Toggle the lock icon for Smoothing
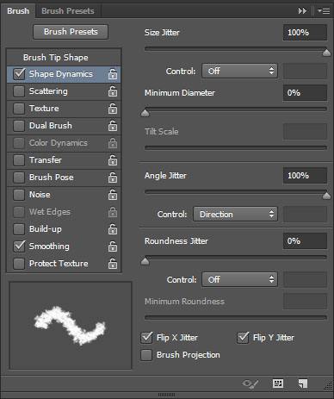This screenshot has height=399, width=334. point(113,246)
